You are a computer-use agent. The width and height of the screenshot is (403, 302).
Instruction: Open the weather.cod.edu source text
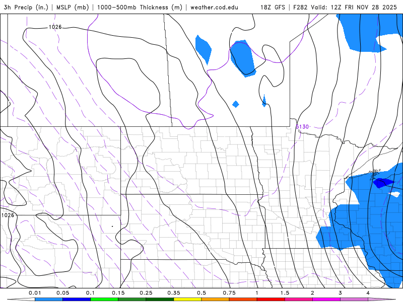click(x=214, y=7)
